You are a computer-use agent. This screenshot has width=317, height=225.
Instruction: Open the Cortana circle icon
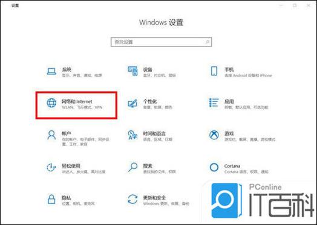tap(214, 167)
